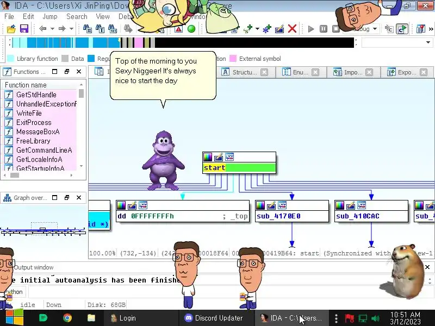The image size is (435, 326).
Task: Click group icon on sub_410CAC node
Action: (x=362, y=205)
